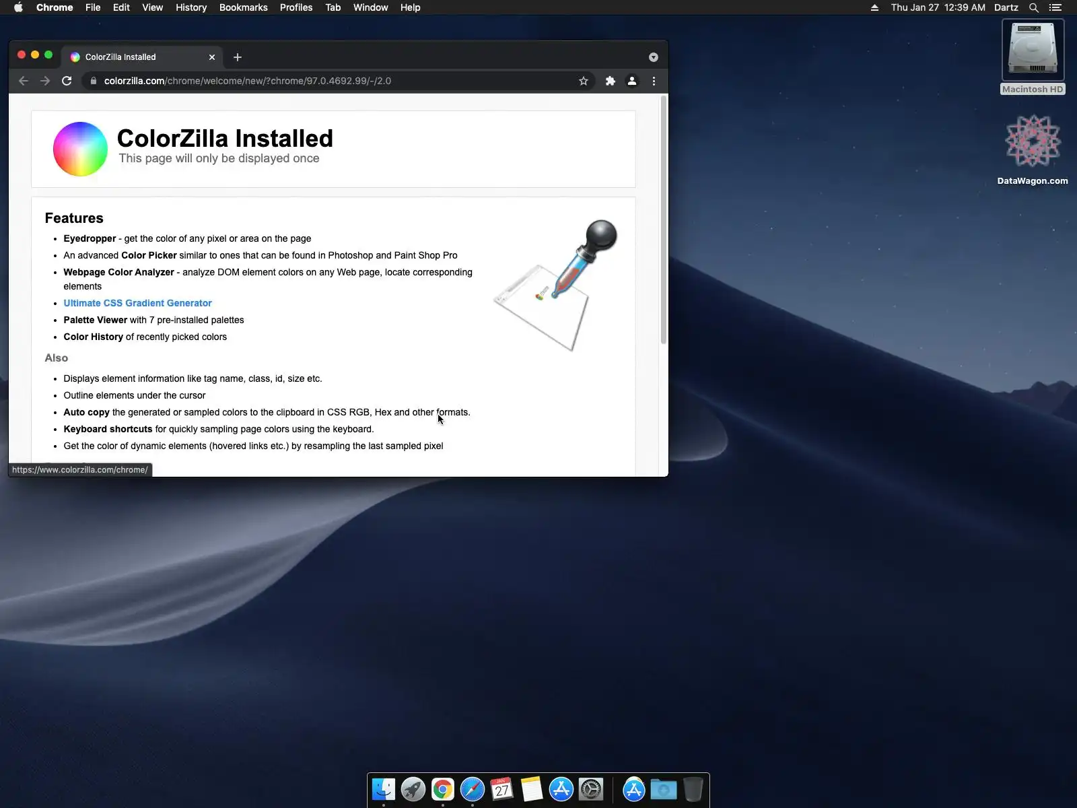Open Launchpad from the Dock
Screen dimensions: 1077x808
(413, 789)
